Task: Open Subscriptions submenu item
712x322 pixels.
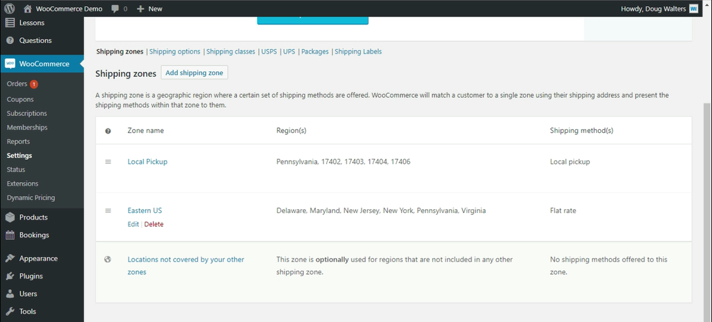Action: (26, 113)
